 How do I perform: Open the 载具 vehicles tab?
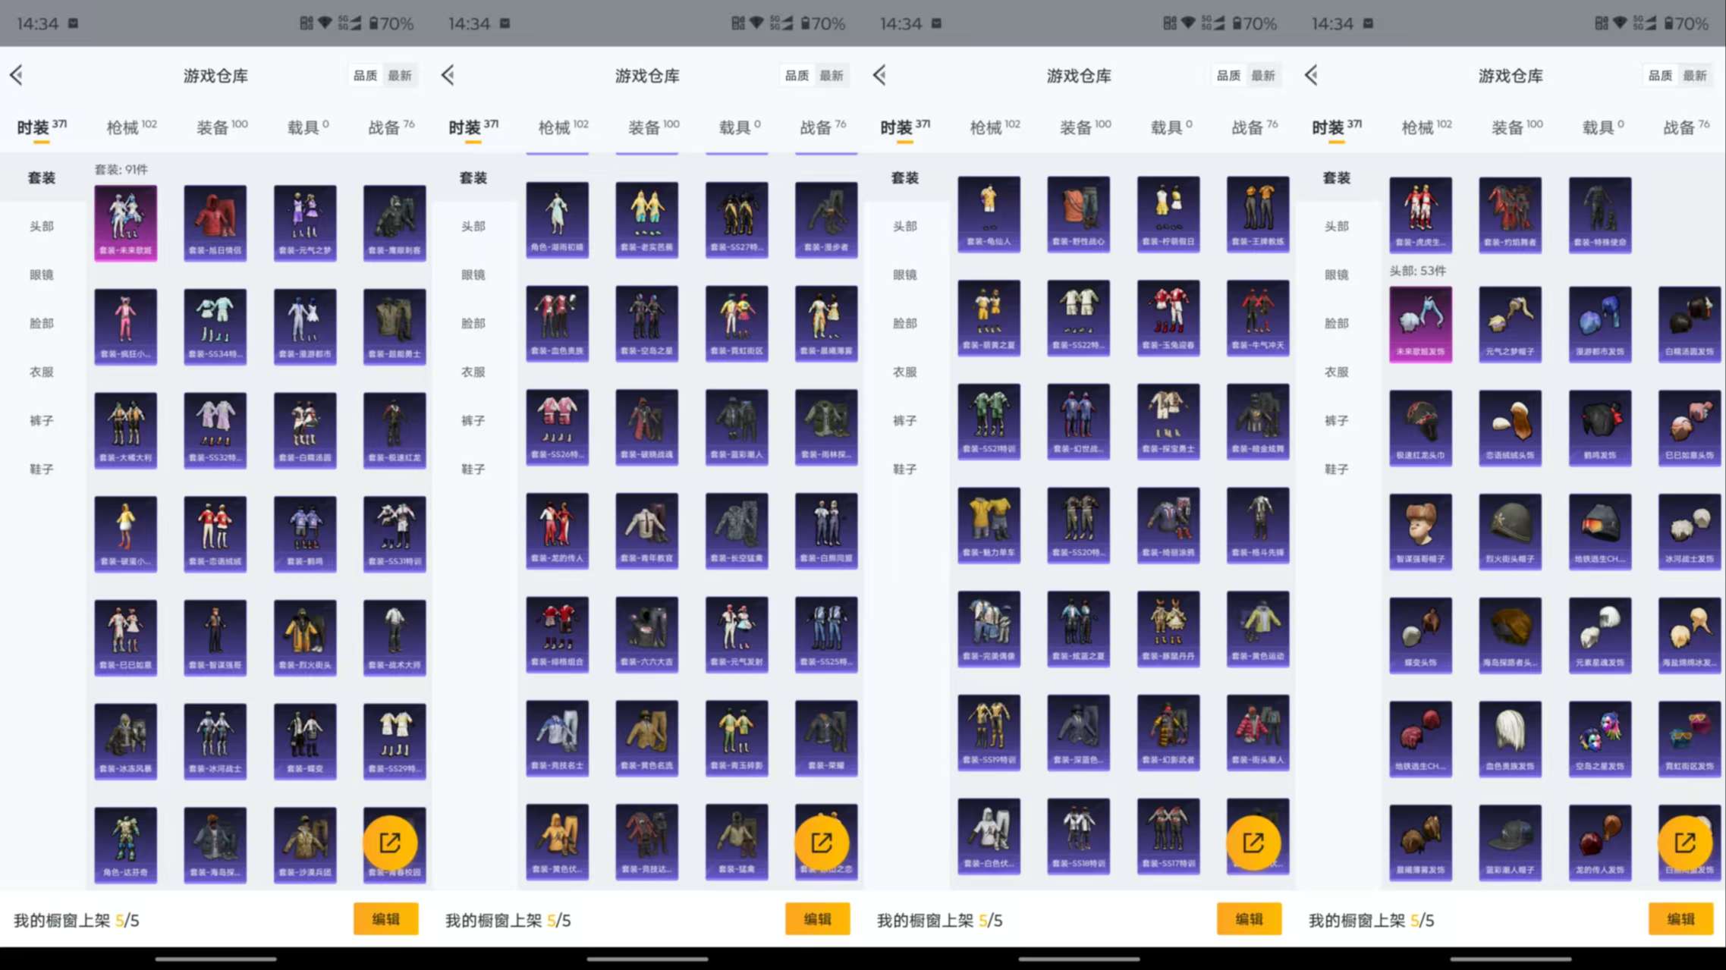(303, 126)
